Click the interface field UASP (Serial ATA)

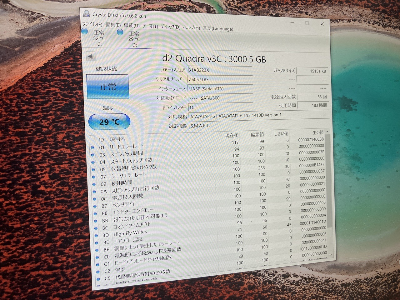click(x=220, y=89)
